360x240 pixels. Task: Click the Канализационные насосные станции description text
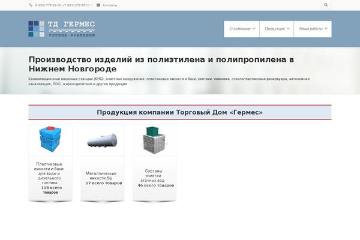tap(169, 82)
